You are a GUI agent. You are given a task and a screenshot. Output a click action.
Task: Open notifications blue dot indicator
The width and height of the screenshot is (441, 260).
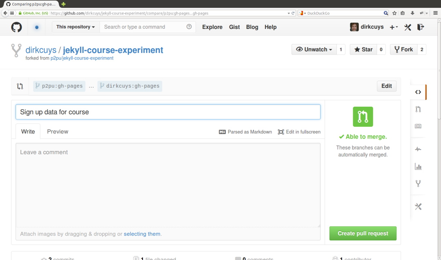coord(37,27)
